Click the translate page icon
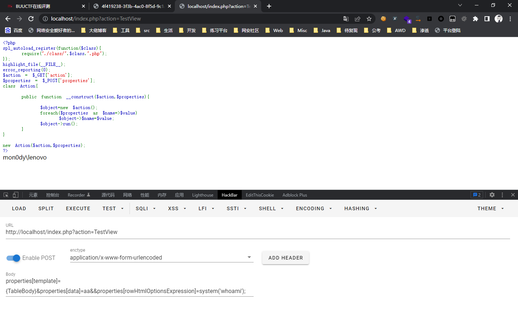Screen dimensions: 518x324 (346, 19)
